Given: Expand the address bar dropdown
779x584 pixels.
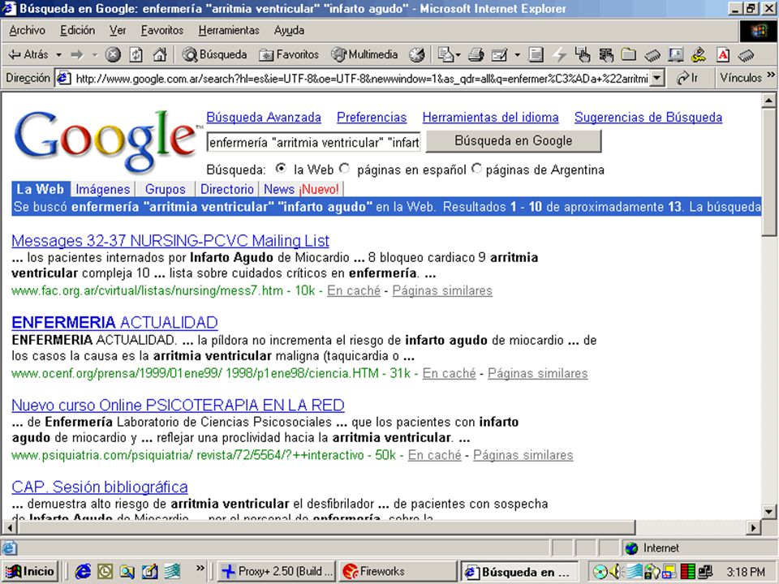Looking at the screenshot, I should [658, 79].
